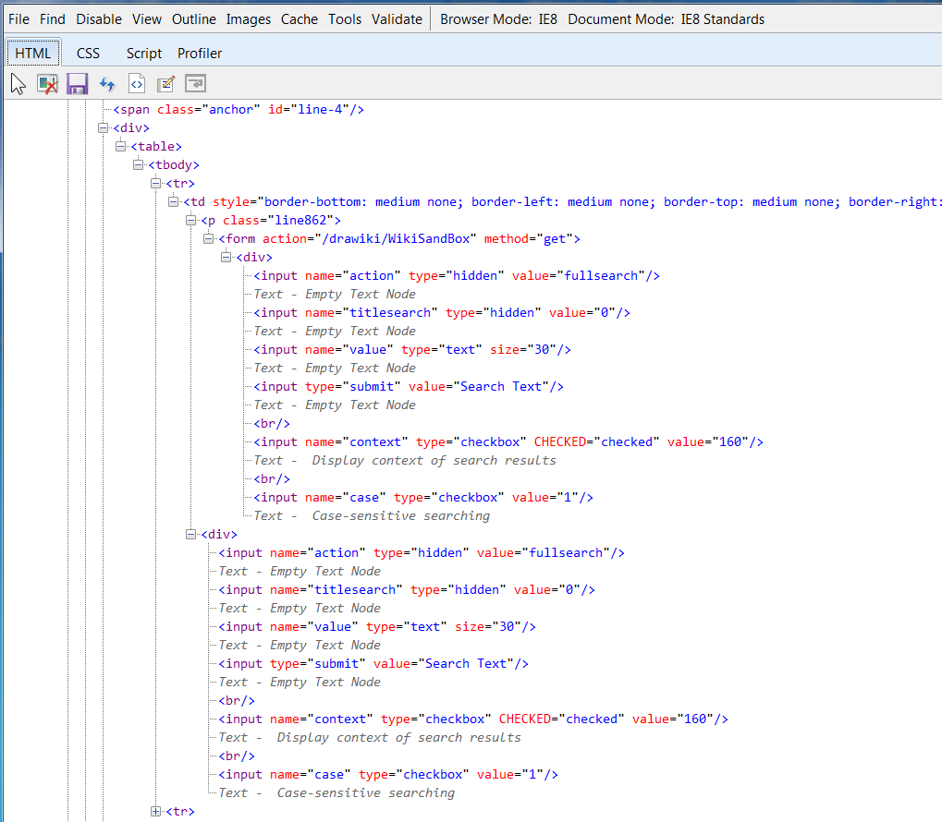The image size is (942, 822).
Task: Select the first input type submit node
Action: click(409, 386)
